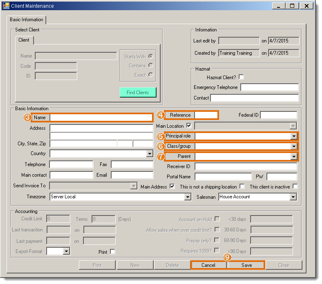Tick the Hazmat Client checkbox
322x284 pixels.
click(x=241, y=77)
